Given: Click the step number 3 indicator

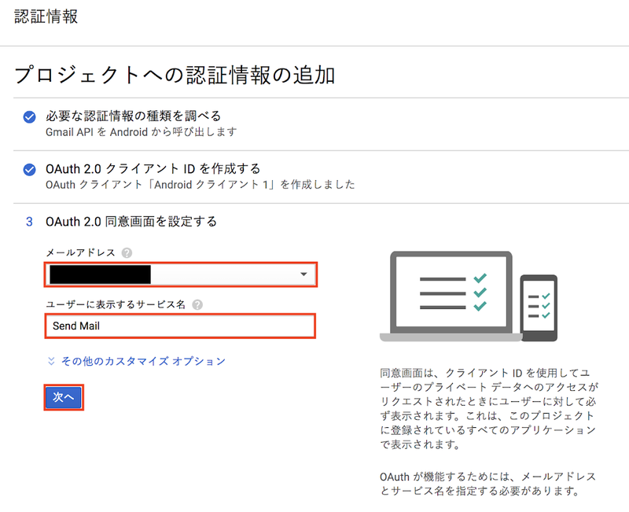Looking at the screenshot, I should click(x=29, y=222).
